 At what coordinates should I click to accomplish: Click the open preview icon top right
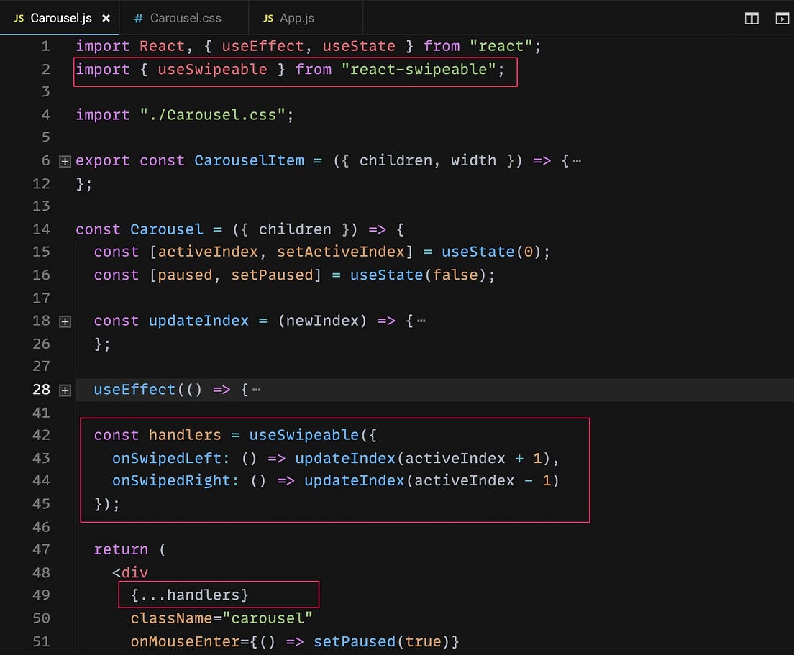coord(781,18)
